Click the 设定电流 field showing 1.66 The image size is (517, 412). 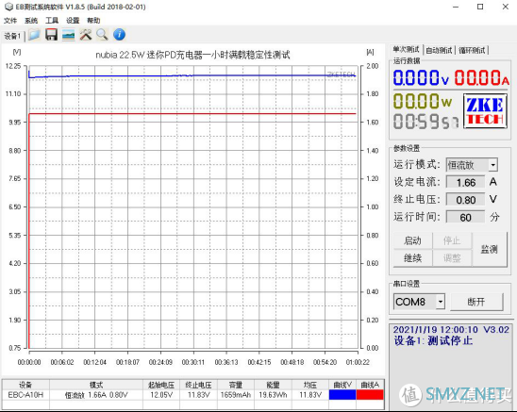(x=465, y=182)
